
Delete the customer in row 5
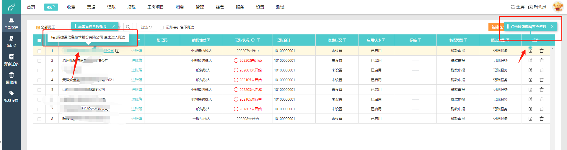tap(541, 89)
